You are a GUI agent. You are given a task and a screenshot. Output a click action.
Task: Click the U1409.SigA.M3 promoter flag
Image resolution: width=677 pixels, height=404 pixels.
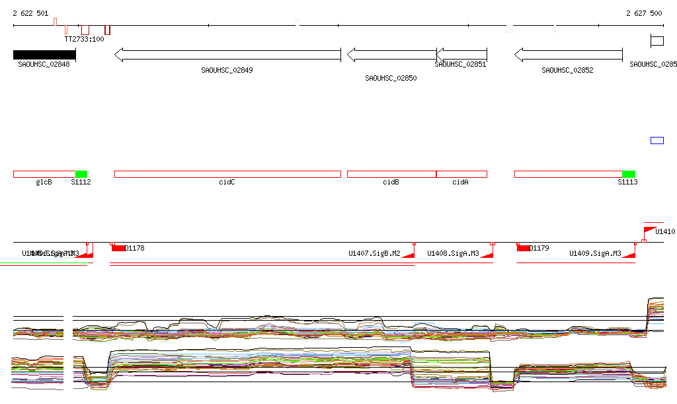[630, 253]
